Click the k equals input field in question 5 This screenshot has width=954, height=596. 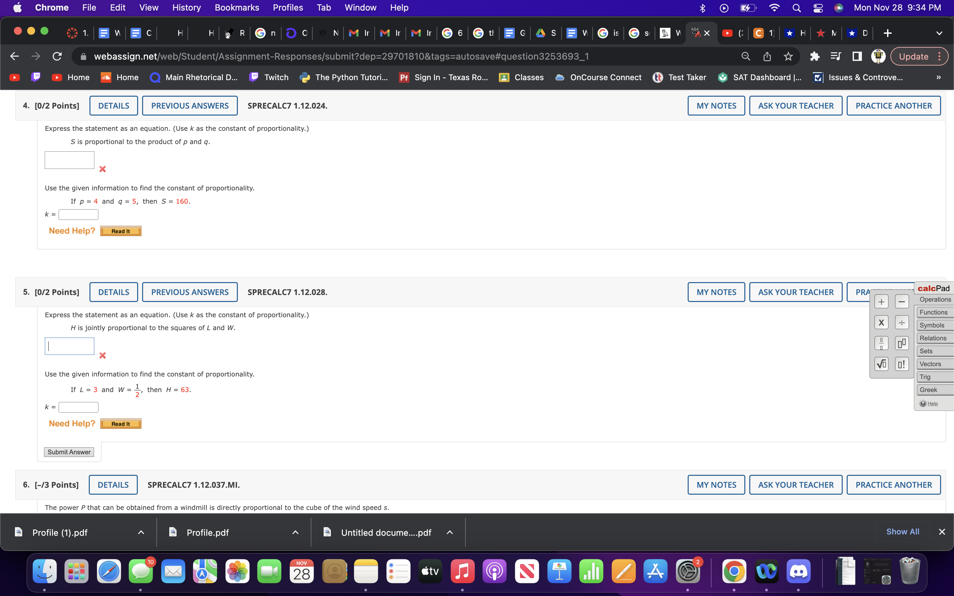78,407
